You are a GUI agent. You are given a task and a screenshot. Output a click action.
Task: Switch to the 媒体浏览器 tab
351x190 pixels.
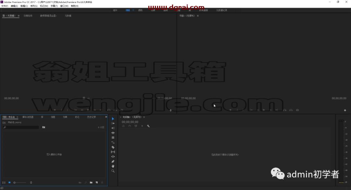pyautogui.click(x=28, y=117)
